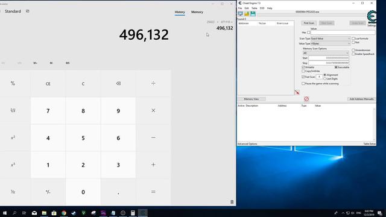The image size is (386, 217).
Task: Click the red clear-list circle icon
Action: pyautogui.click(x=306, y=99)
